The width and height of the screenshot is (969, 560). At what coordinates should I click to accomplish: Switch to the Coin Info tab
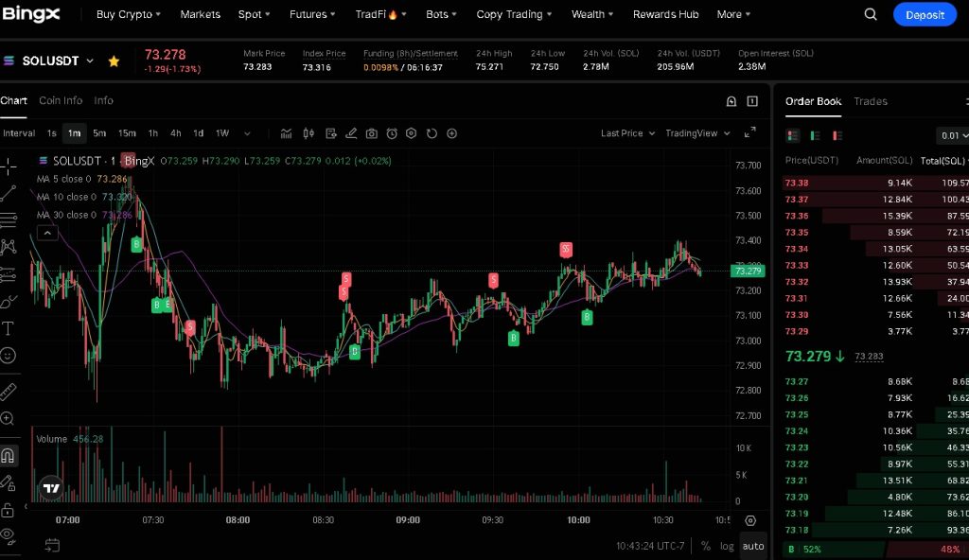point(61,100)
